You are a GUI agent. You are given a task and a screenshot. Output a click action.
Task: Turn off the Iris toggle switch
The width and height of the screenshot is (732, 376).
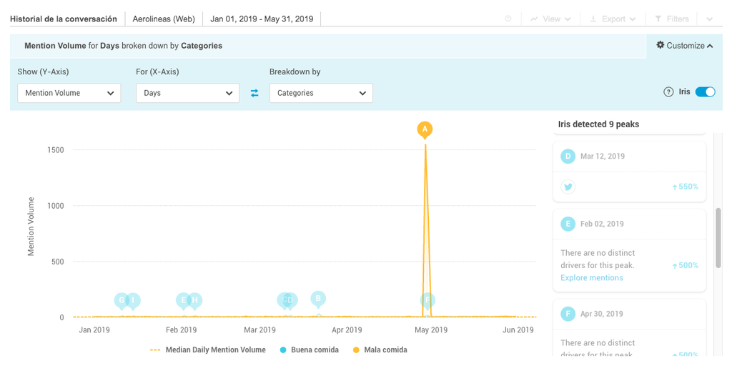(x=705, y=92)
